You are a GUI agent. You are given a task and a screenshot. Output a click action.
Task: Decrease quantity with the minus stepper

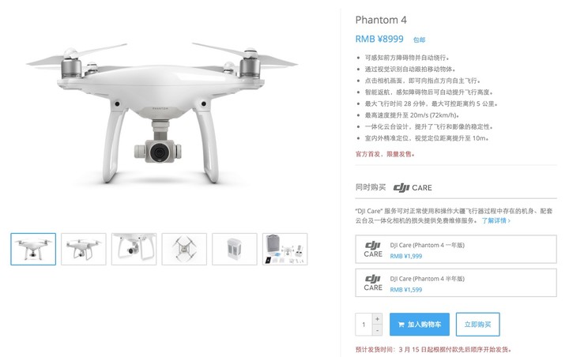378,330
